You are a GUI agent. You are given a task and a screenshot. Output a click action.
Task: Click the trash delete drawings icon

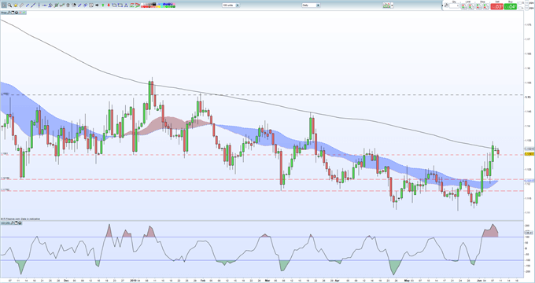click(x=68, y=6)
